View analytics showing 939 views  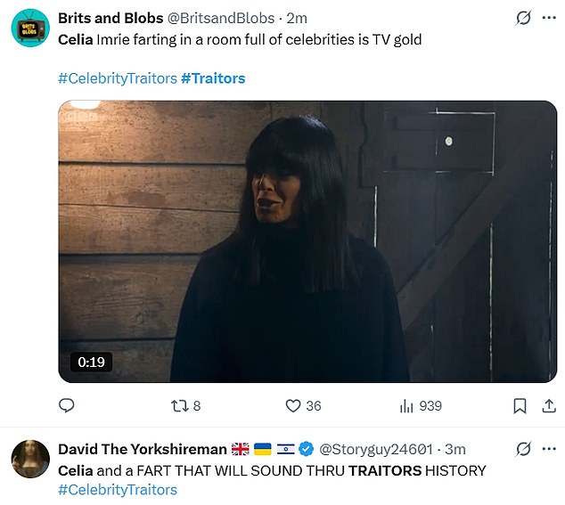[x=407, y=405]
